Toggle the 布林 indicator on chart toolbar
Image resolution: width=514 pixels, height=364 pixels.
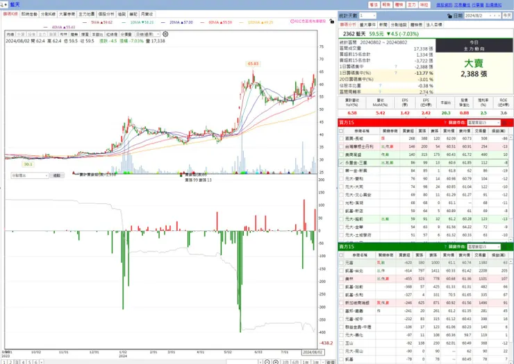(x=63, y=34)
